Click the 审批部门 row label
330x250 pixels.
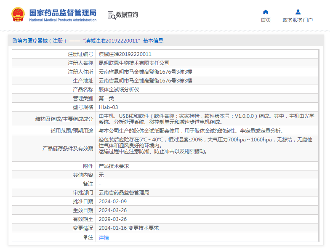click(x=83, y=193)
